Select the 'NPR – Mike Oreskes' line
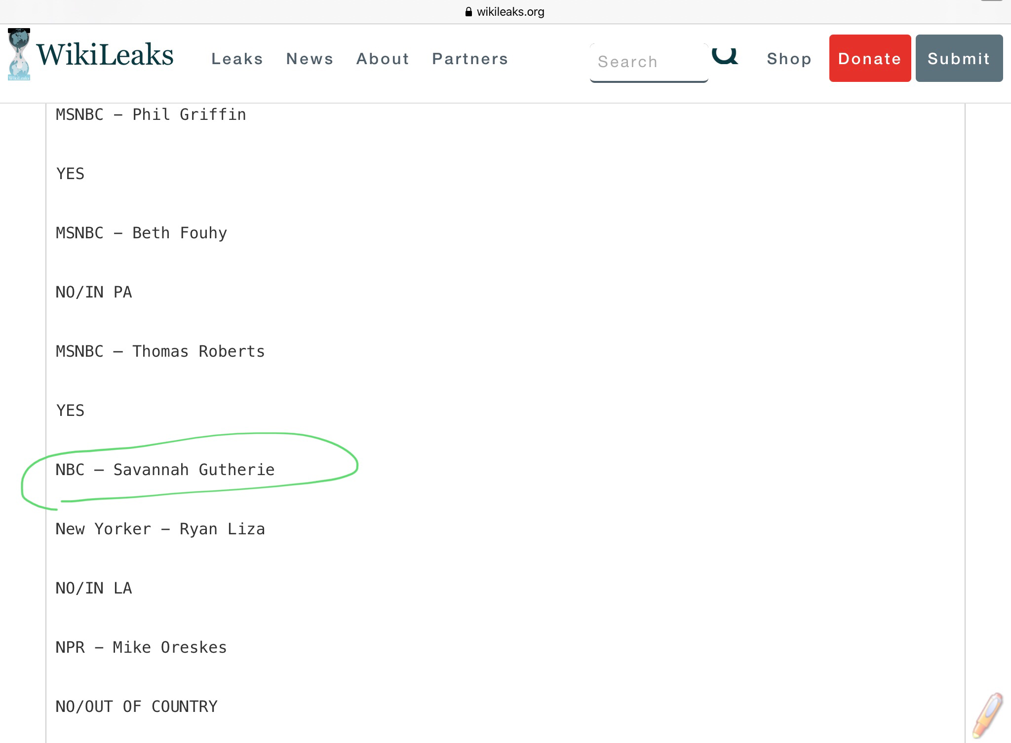Image resolution: width=1011 pixels, height=743 pixels. point(141,647)
